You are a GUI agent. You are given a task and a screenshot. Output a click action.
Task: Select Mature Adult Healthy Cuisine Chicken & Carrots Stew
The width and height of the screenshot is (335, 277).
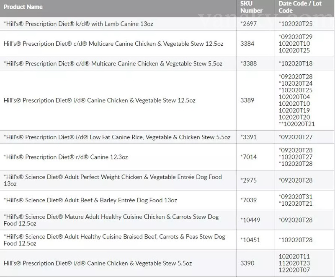pos(111,220)
